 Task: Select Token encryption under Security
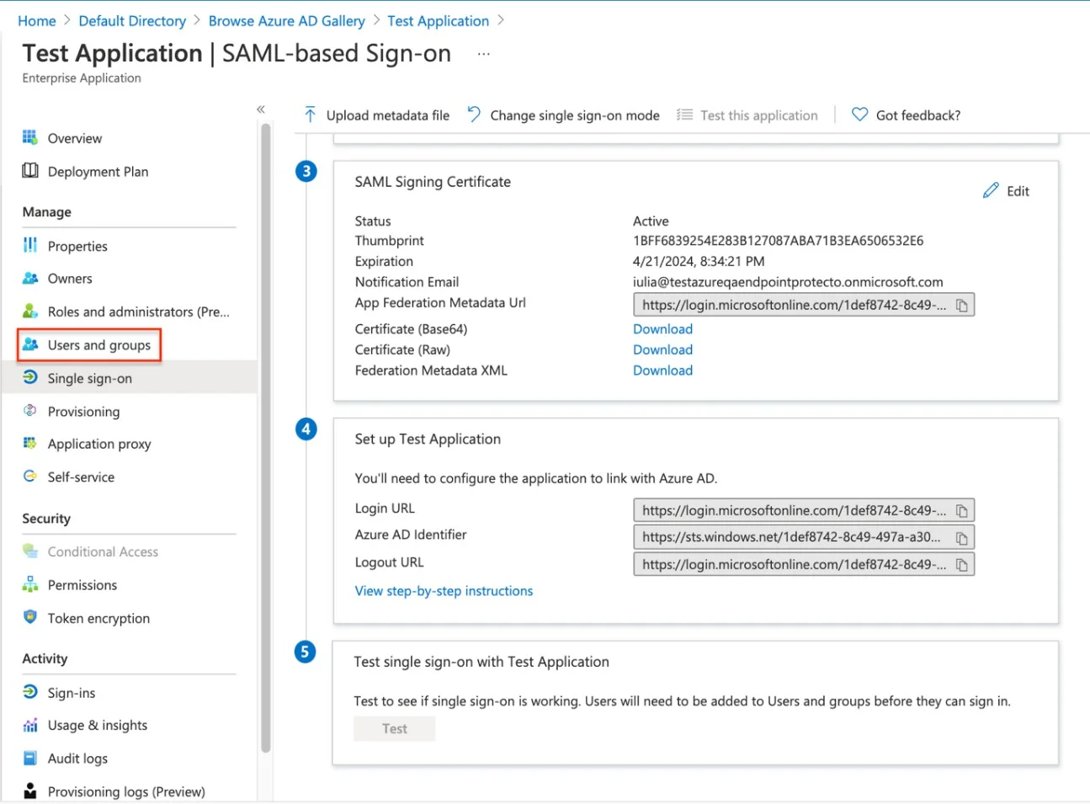98,618
